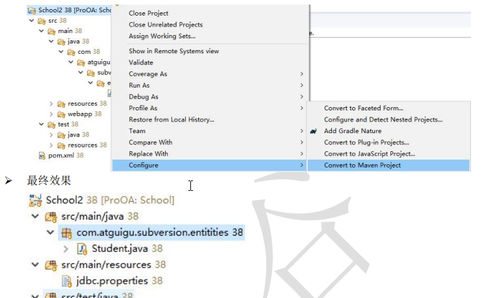Open the Replace With submenu
482x298 pixels.
coord(210,154)
